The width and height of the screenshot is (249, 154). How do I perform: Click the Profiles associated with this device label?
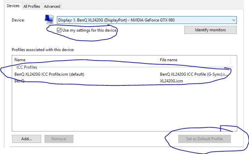coord(43,49)
